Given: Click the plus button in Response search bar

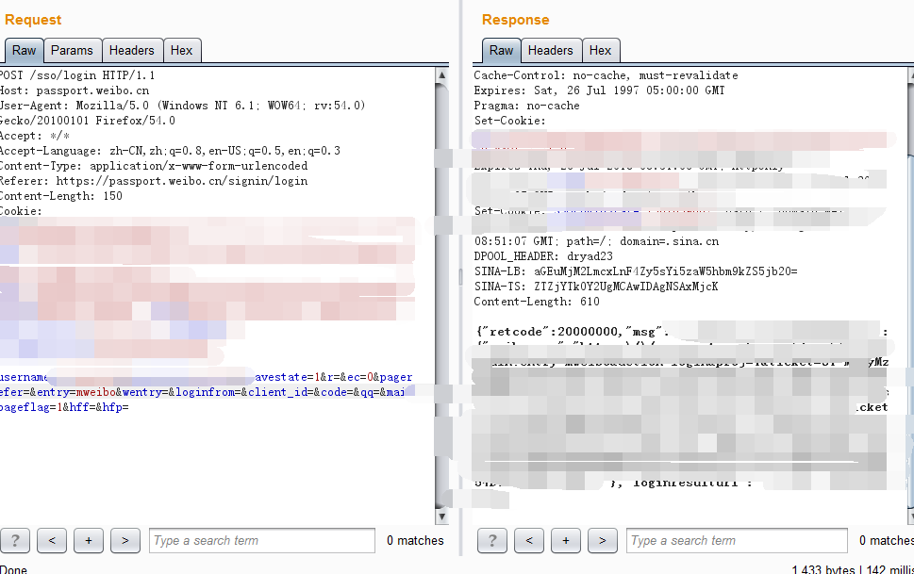Looking at the screenshot, I should (565, 540).
